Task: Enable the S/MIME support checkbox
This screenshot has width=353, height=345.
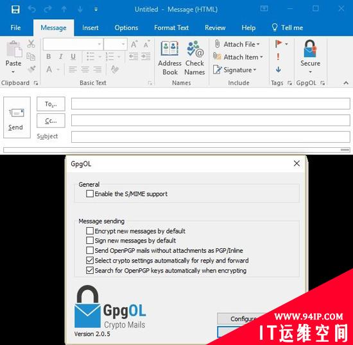Action: [90, 193]
